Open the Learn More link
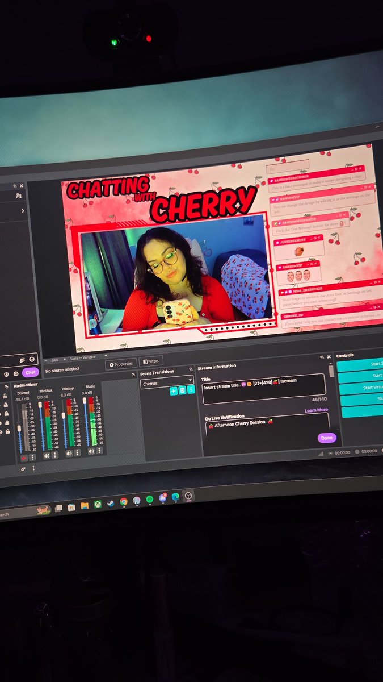 pyautogui.click(x=316, y=410)
